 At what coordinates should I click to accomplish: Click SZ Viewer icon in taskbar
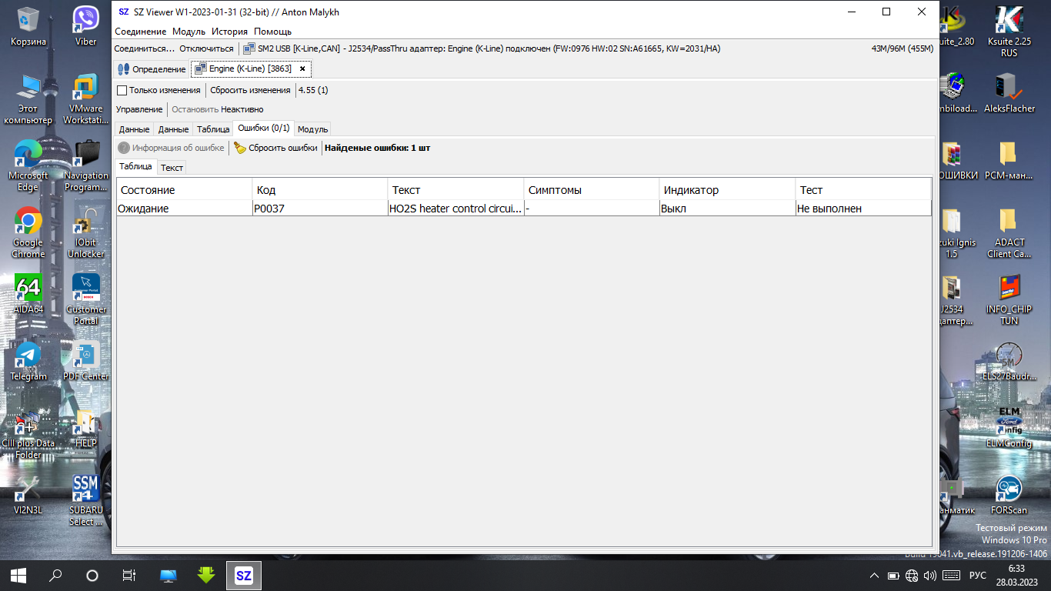pyautogui.click(x=243, y=575)
